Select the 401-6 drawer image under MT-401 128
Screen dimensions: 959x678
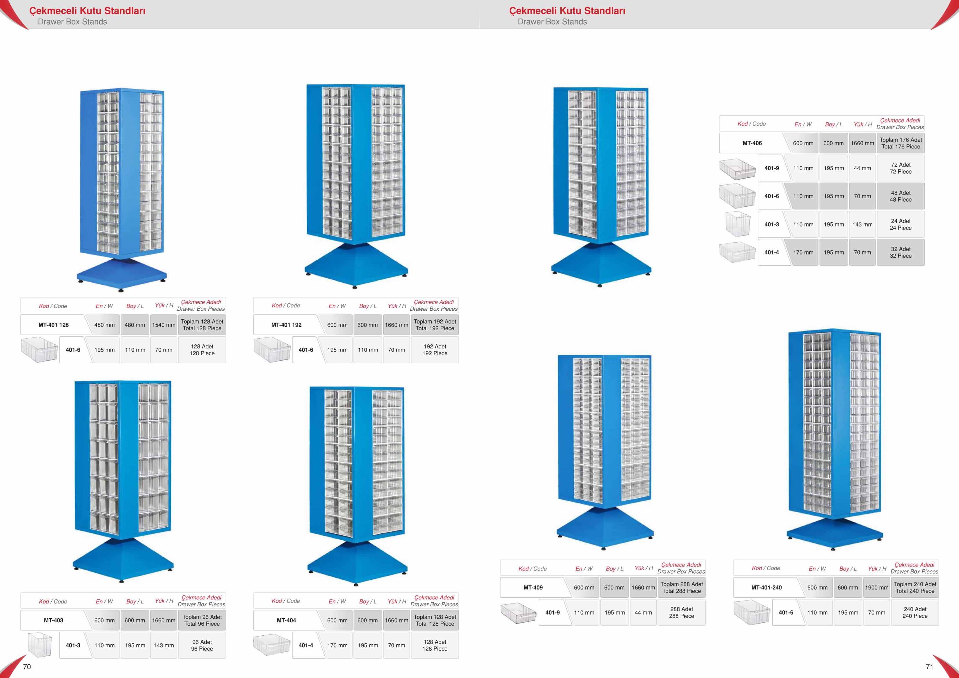tap(39, 350)
